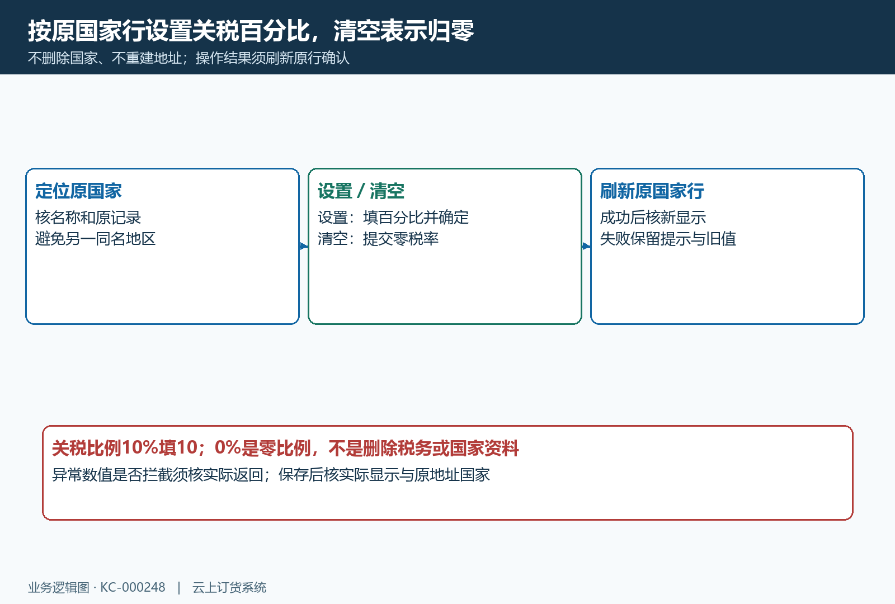895x604 pixels.
Task: Click the footer text 业务逻辑图 · KC-000248
Action: 97,587
